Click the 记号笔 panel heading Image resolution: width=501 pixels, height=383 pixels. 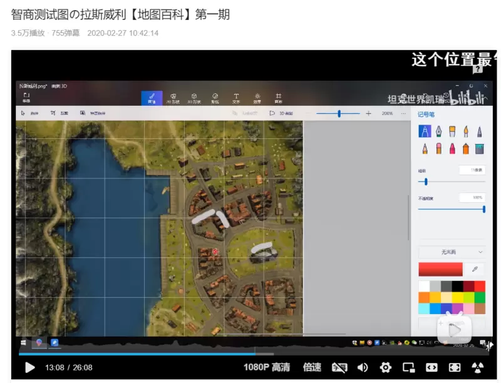click(x=426, y=115)
